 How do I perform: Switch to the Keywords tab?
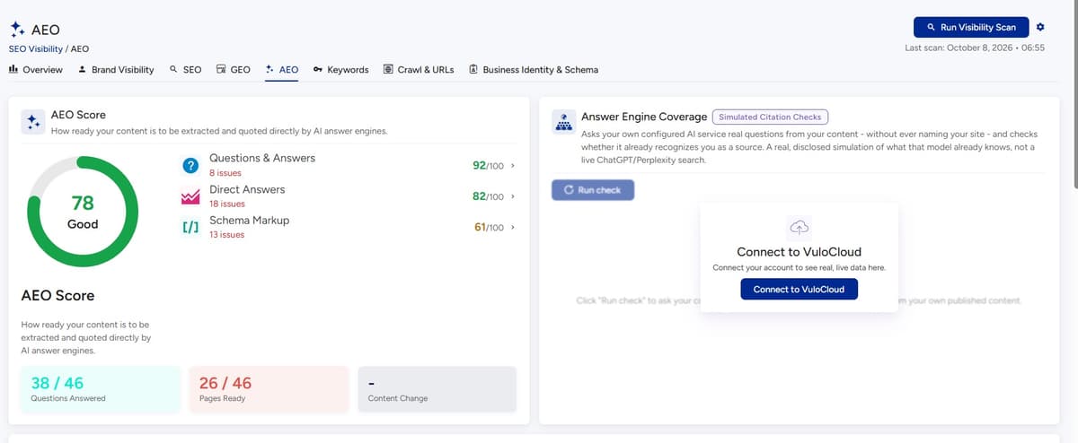pos(340,69)
